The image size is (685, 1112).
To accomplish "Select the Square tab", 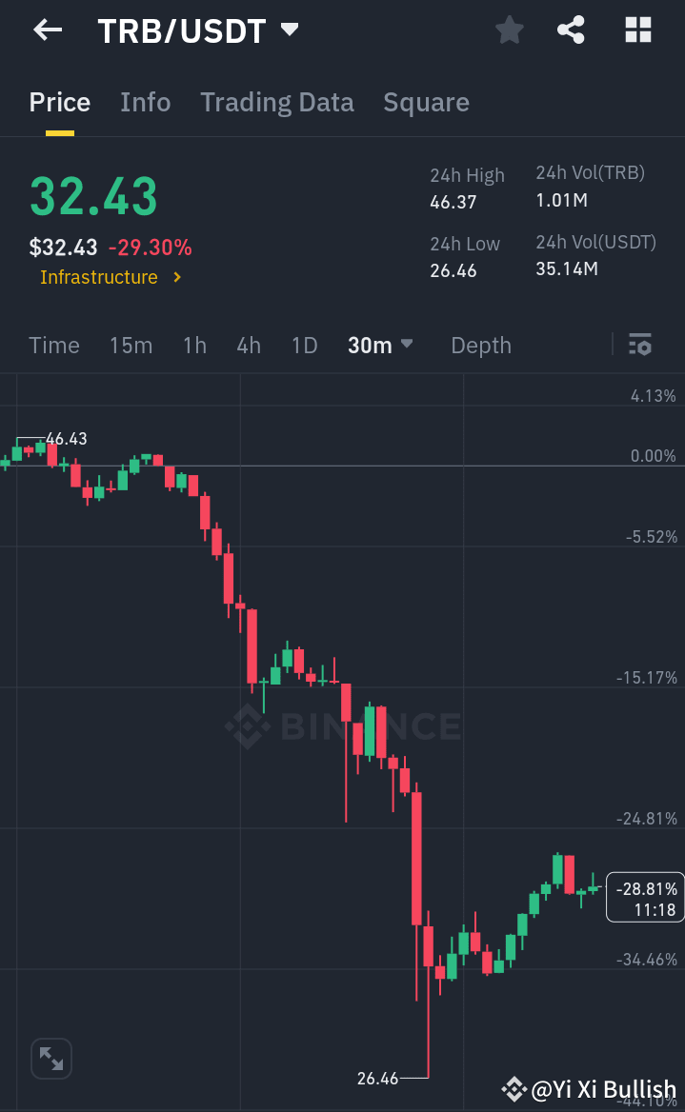I will coord(426,102).
